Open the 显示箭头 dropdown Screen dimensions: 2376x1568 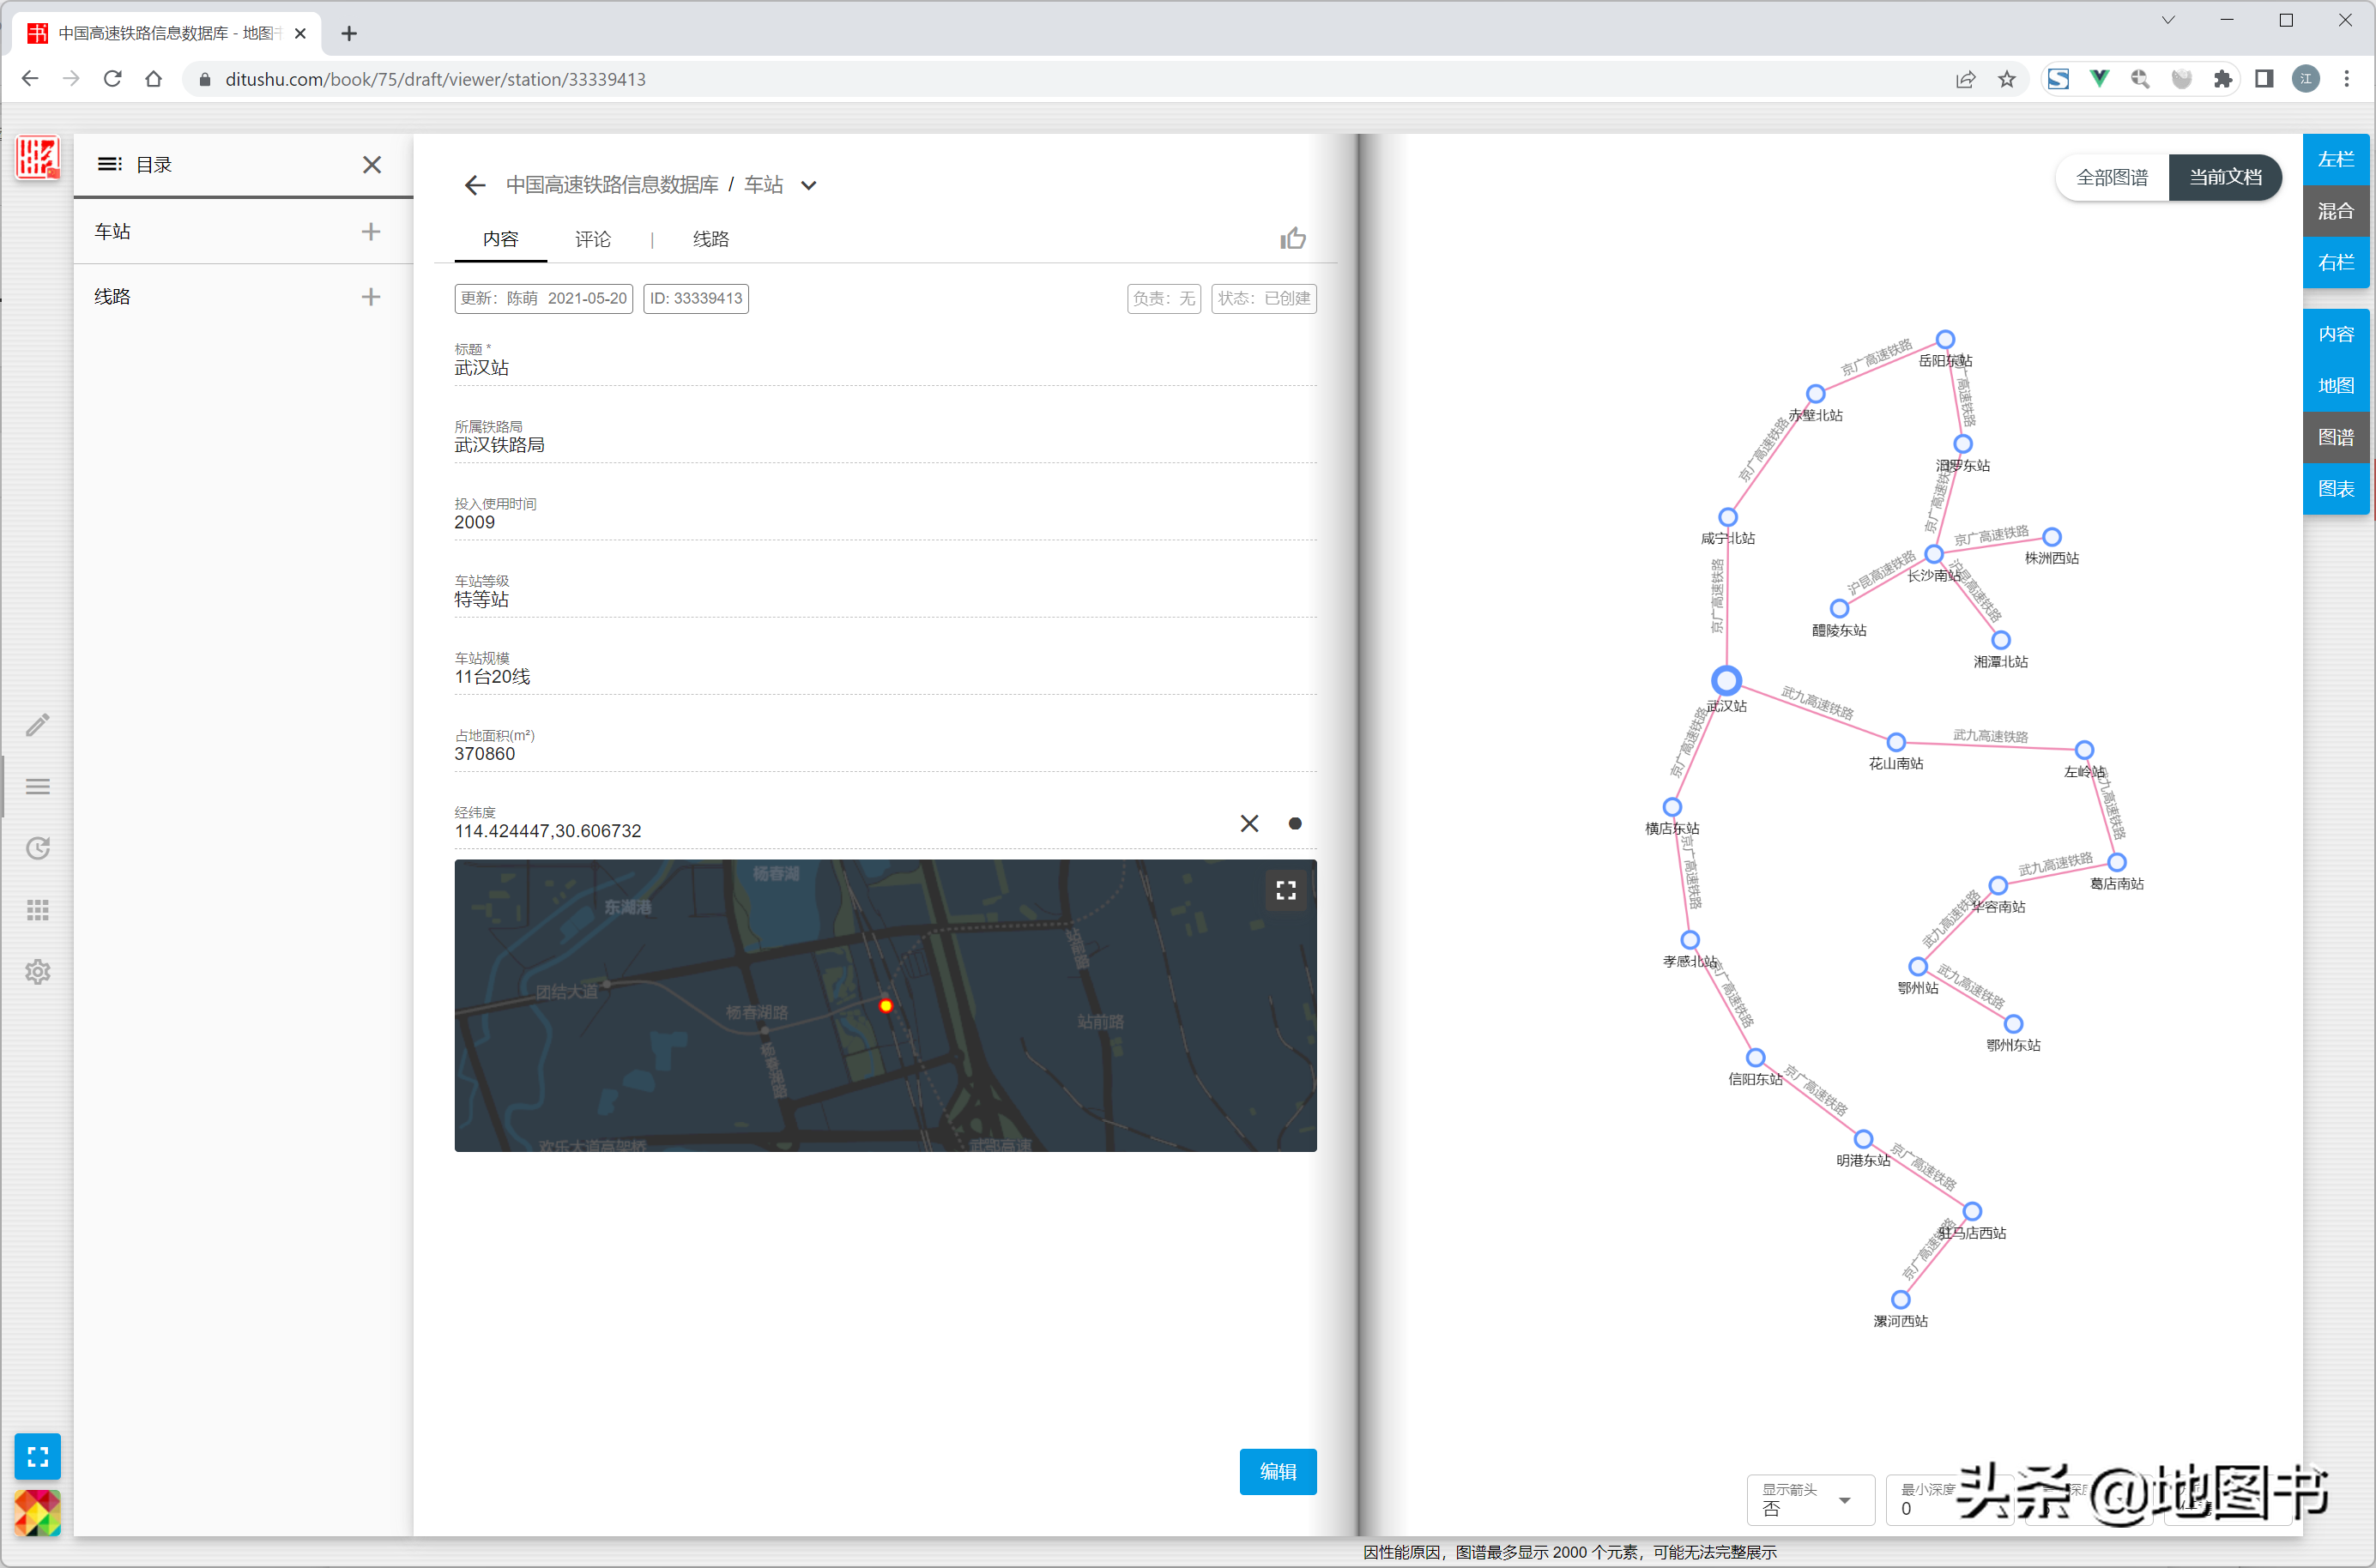point(1811,1499)
